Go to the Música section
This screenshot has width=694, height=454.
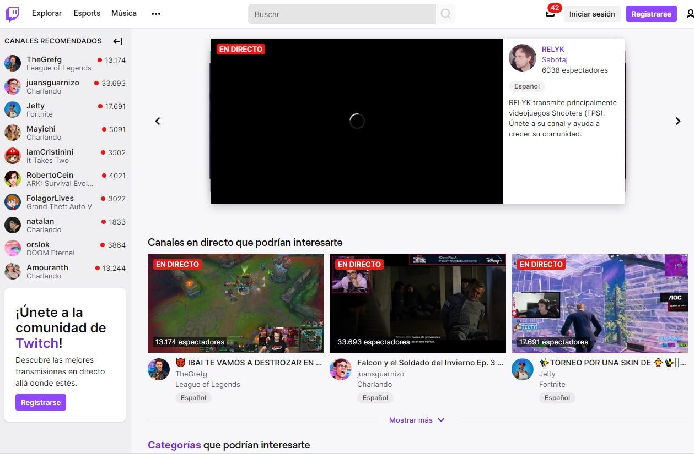coord(124,13)
